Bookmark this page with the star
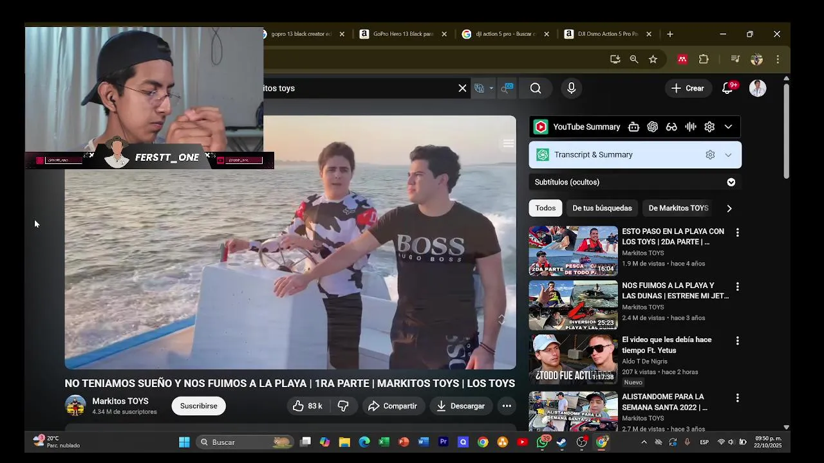Image resolution: width=824 pixels, height=463 pixels. click(x=653, y=59)
